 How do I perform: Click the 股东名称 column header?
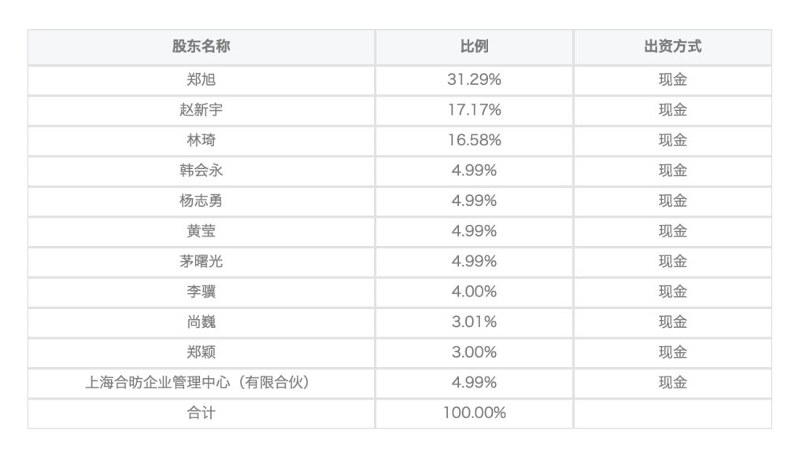click(x=201, y=47)
